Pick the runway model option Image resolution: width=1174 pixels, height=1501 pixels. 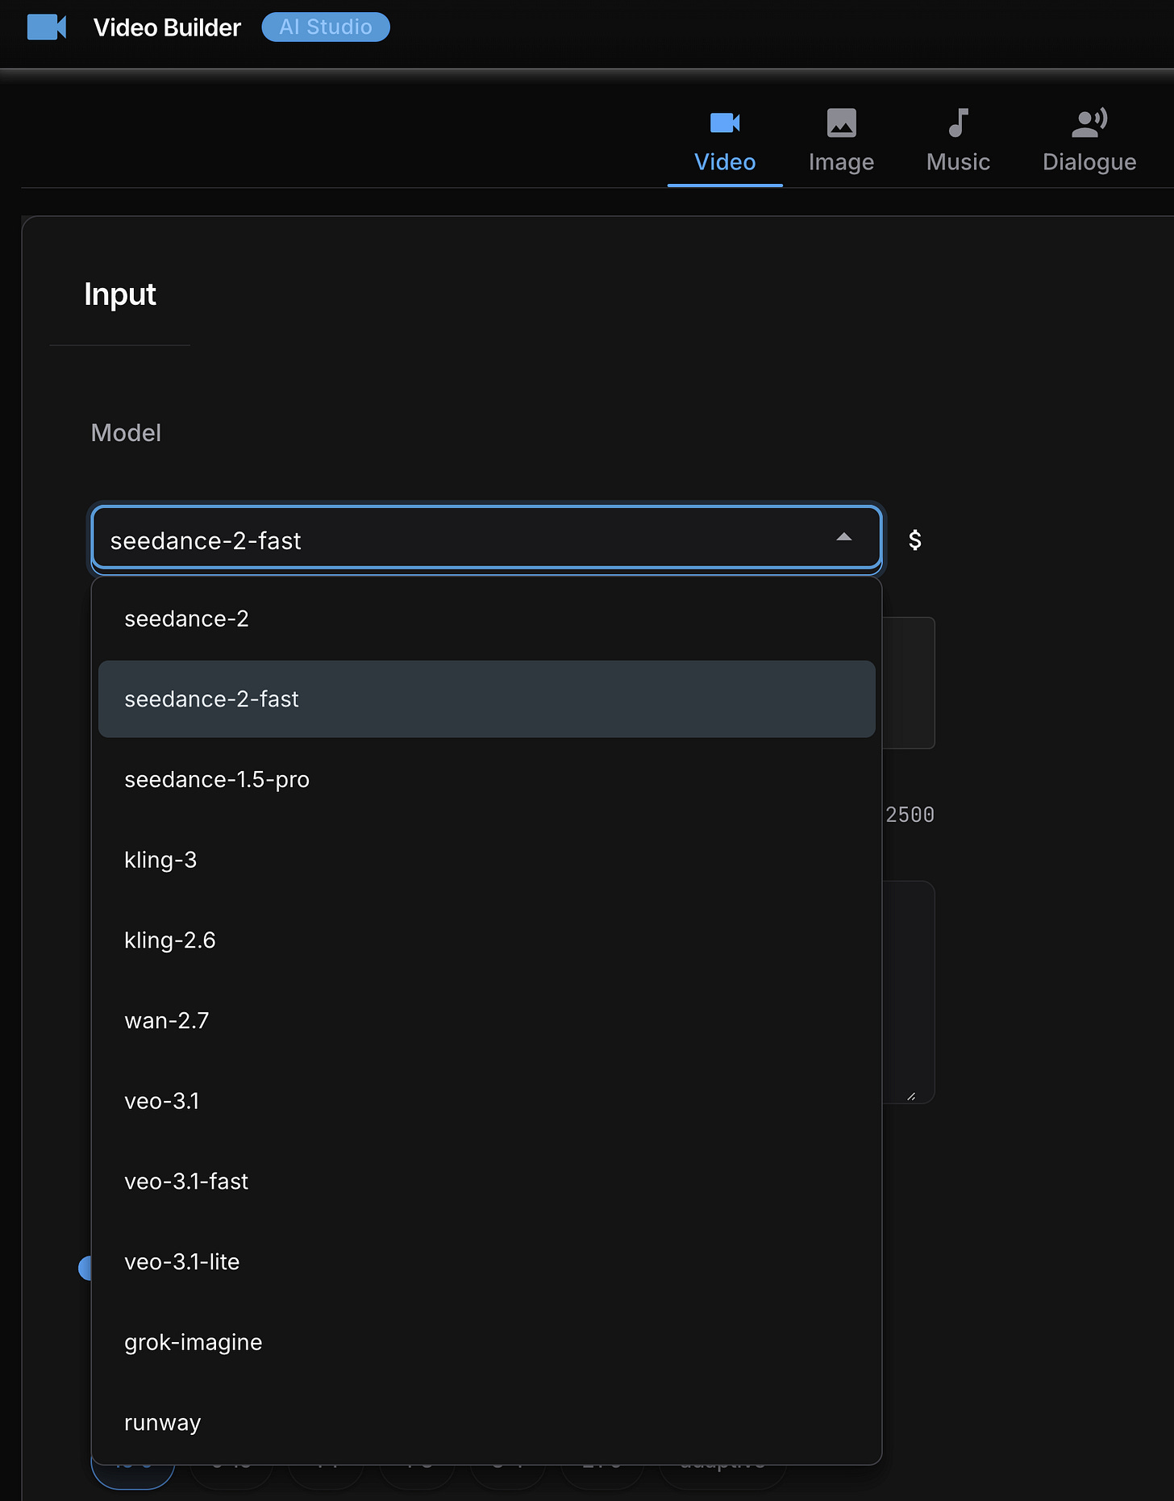click(486, 1423)
